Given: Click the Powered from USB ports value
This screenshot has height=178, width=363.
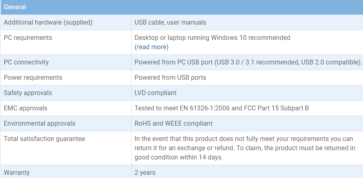Looking at the screenshot, I should pos(170,77).
